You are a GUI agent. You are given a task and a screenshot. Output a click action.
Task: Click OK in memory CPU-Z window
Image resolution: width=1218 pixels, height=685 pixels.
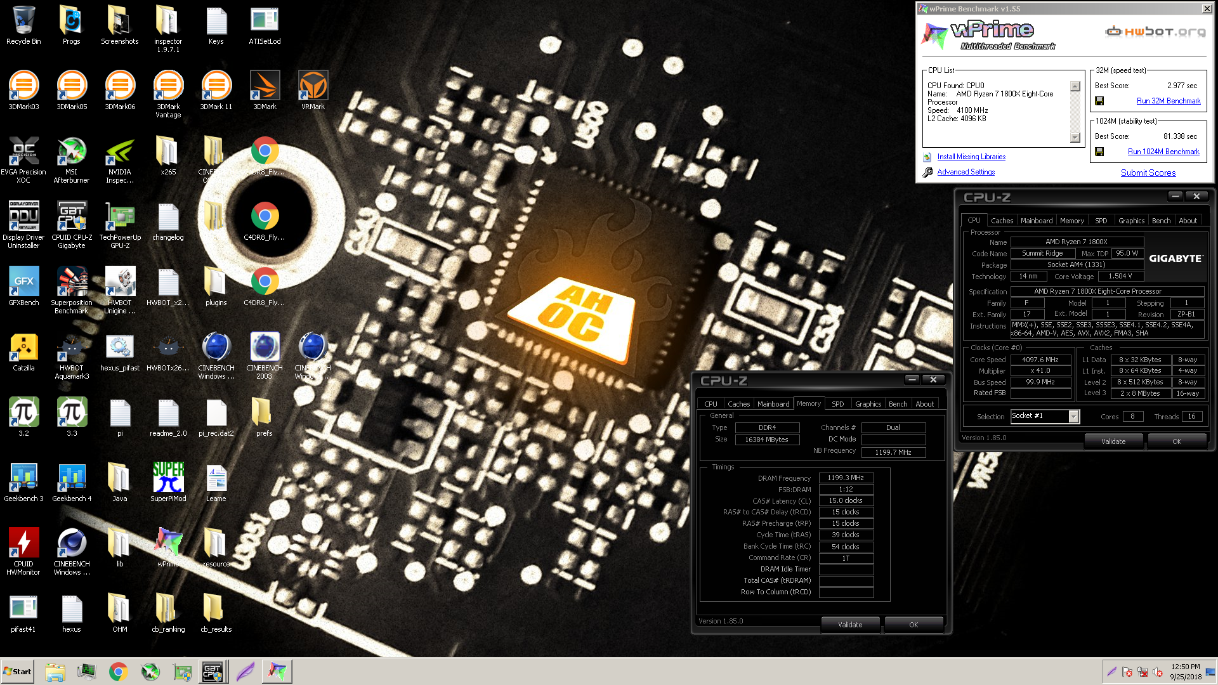click(x=913, y=625)
